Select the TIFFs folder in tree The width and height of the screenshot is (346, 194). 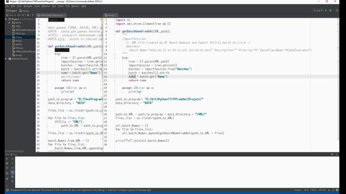[16, 26]
